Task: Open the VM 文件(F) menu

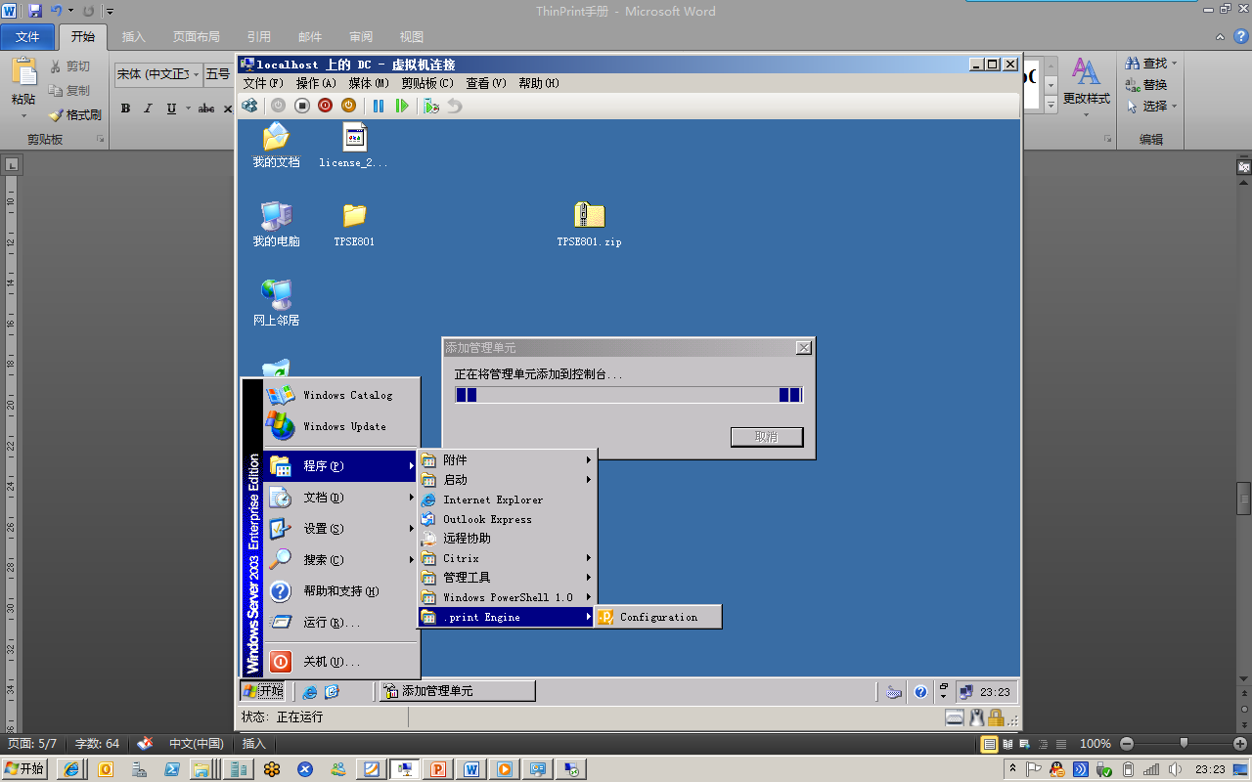Action: pos(263,83)
